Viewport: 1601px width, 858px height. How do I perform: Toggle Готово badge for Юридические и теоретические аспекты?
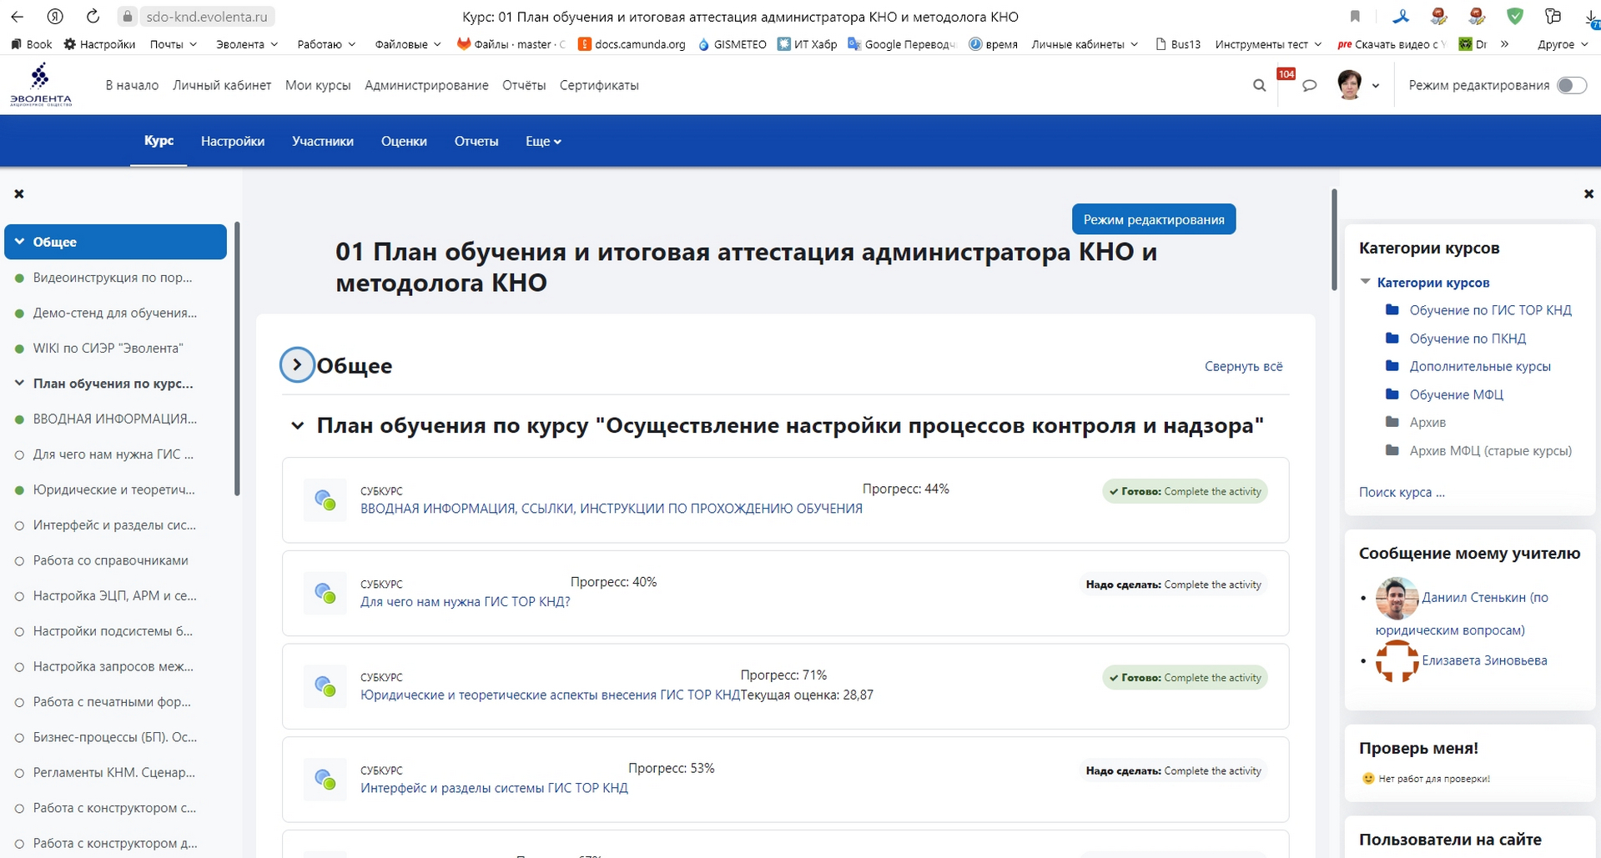[1185, 678]
